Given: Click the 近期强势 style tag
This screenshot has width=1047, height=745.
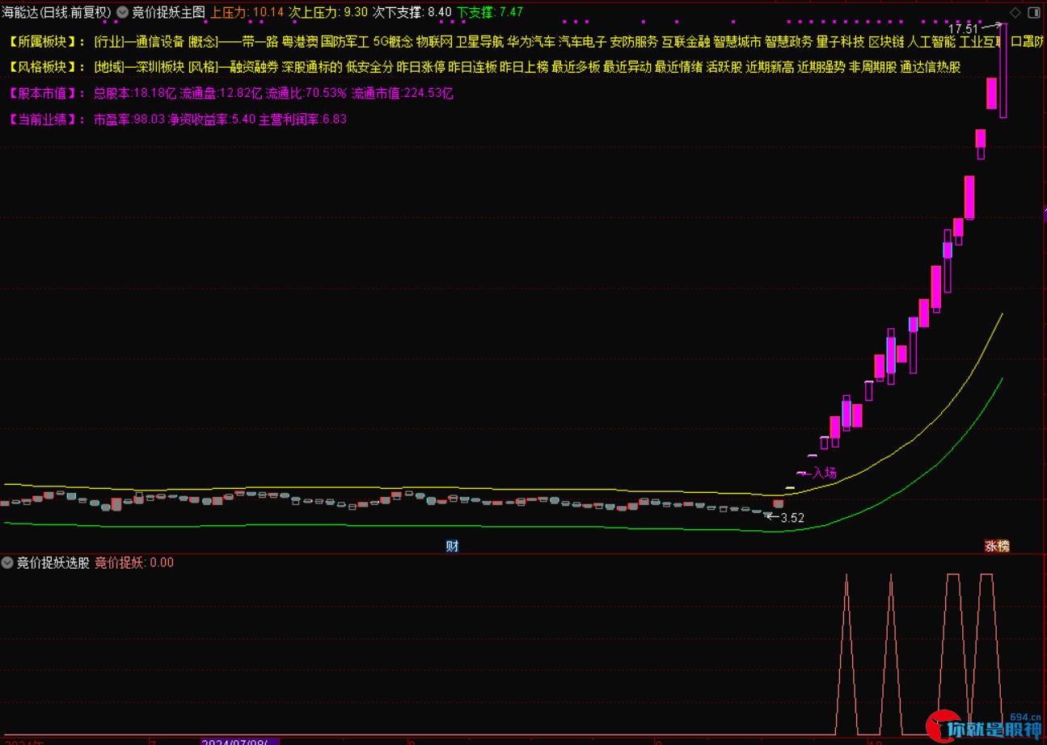Looking at the screenshot, I should [821, 67].
